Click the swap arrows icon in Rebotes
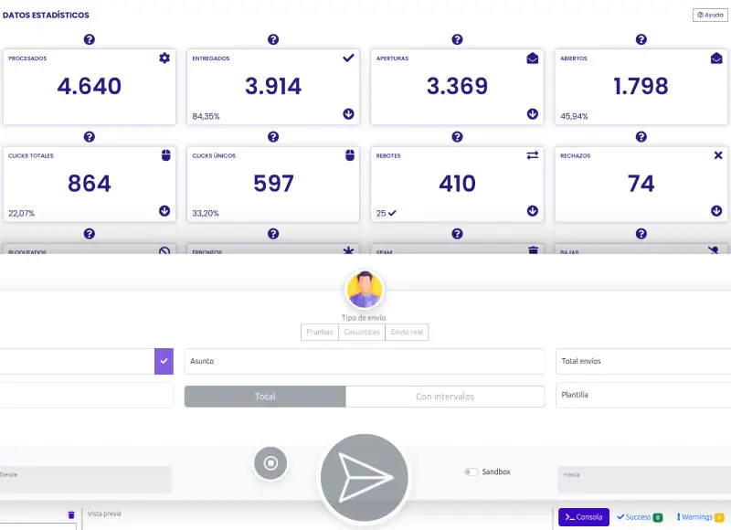This screenshot has height=530, width=731. [533, 155]
